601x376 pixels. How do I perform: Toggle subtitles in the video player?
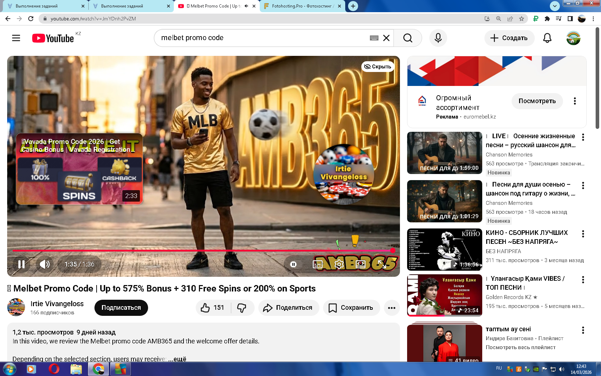click(x=318, y=264)
